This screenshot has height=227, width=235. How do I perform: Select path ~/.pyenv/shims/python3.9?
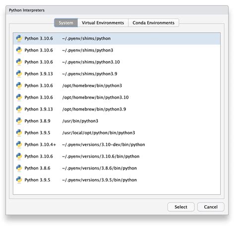click(90, 74)
